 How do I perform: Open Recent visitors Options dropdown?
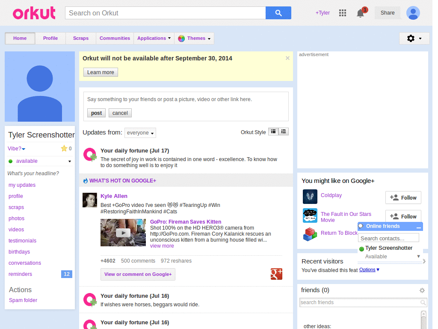pos(369,270)
